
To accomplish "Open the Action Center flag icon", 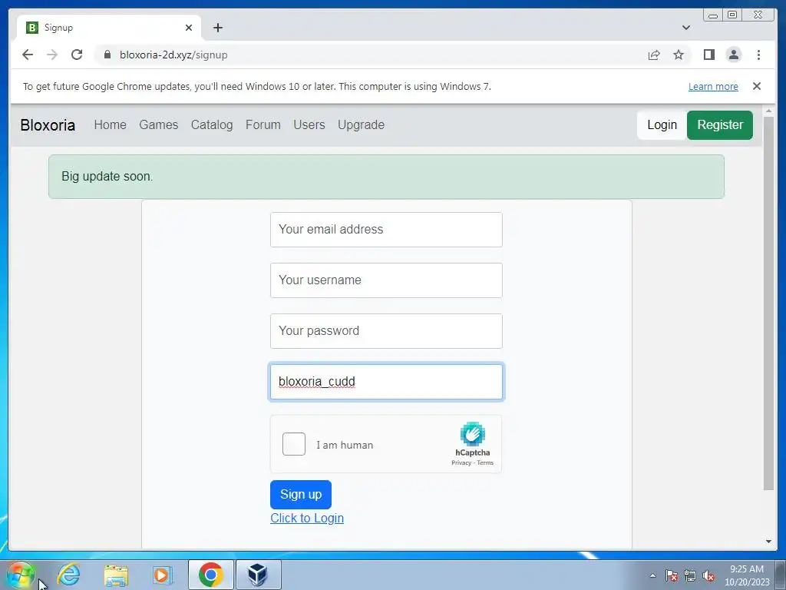I will click(672, 575).
